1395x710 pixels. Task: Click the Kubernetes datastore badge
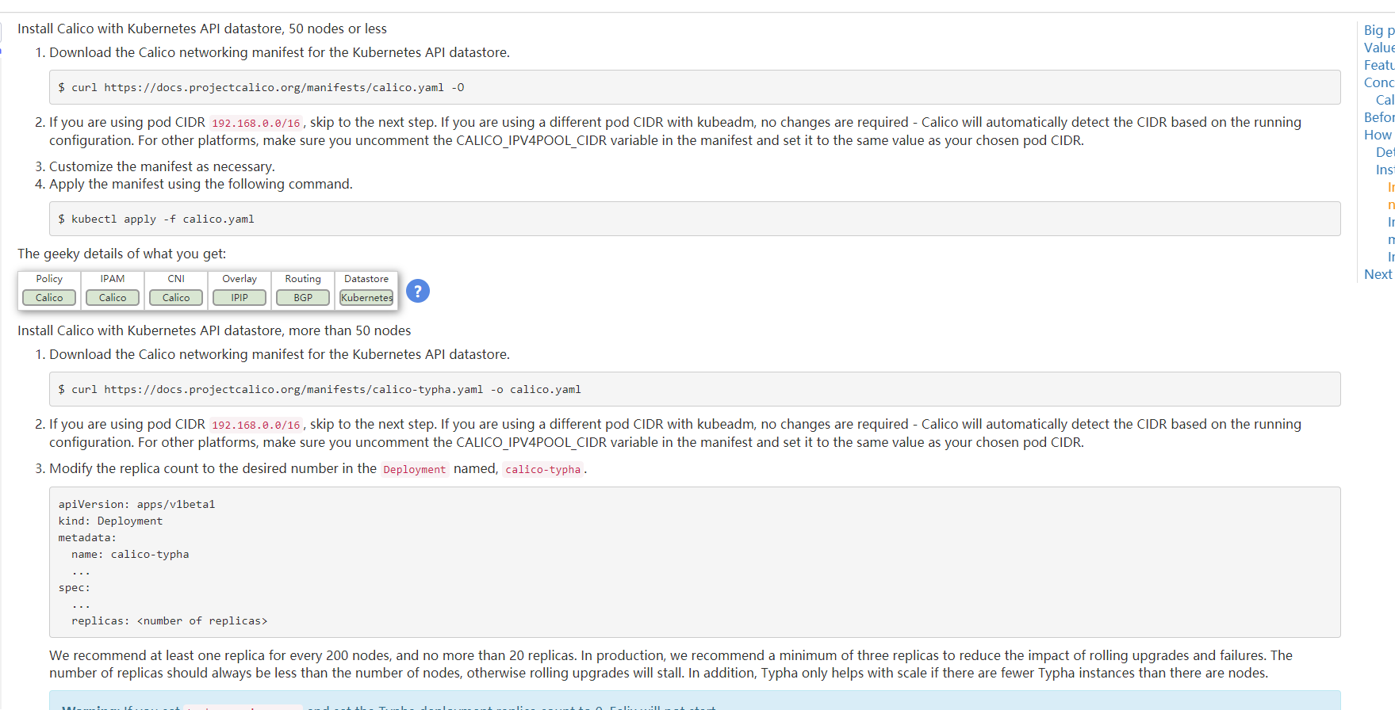click(366, 298)
